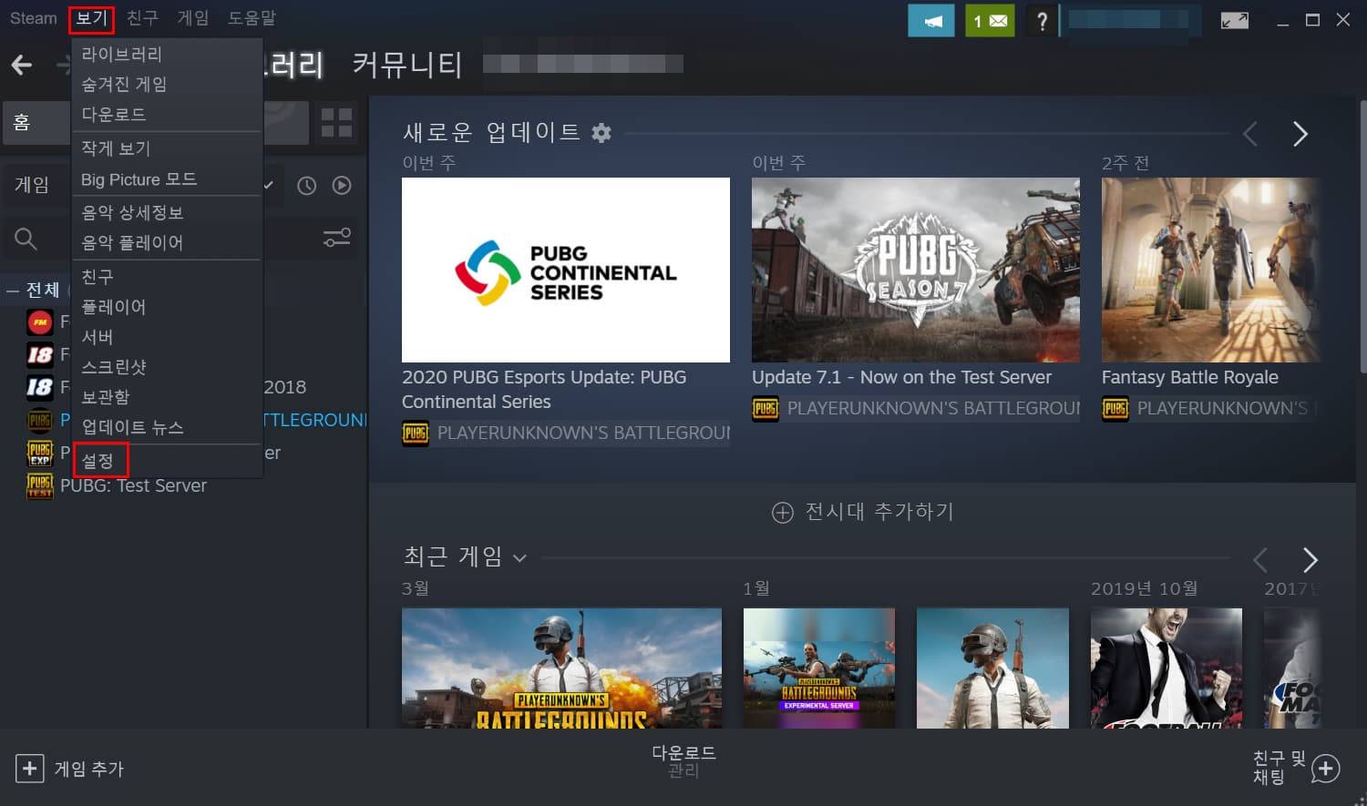Screen dimensions: 1367x806
Task: Click 2020 PUBG Esports Update headline
Action: (x=544, y=389)
